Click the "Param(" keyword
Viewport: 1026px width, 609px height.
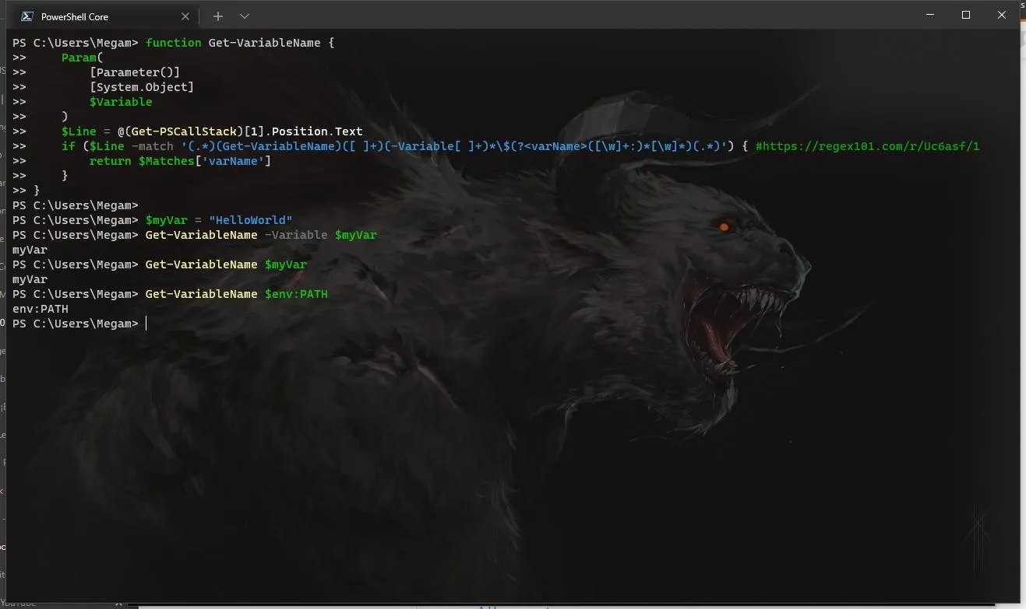pos(83,58)
